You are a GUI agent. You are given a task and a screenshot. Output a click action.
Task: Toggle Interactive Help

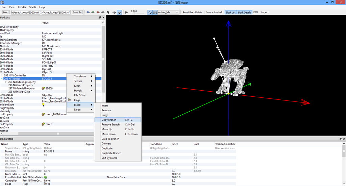pos(215,13)
